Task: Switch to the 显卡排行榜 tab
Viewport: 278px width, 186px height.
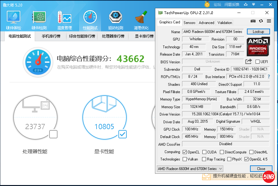Action: (144, 36)
